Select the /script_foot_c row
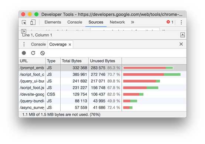Viewport: 205px width, 144px height. [x=102, y=74]
